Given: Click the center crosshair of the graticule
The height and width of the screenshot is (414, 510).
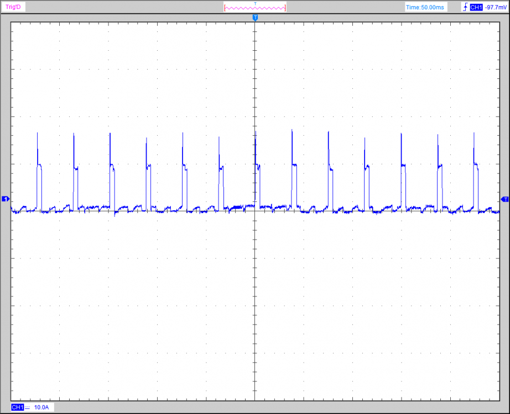Looking at the screenshot, I should 255,211.
